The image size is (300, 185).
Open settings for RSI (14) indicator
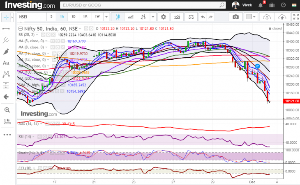[x=44, y=137]
